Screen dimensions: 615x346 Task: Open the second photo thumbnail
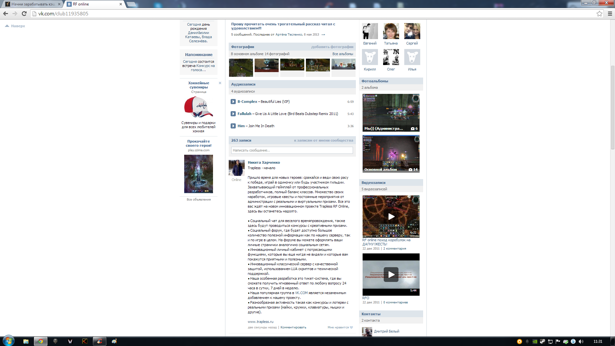(266, 65)
